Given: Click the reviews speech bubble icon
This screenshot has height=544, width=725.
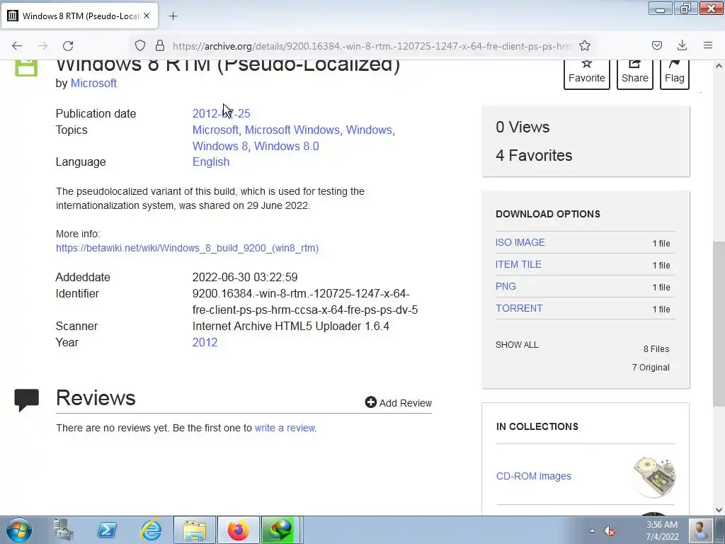Looking at the screenshot, I should pos(26,400).
